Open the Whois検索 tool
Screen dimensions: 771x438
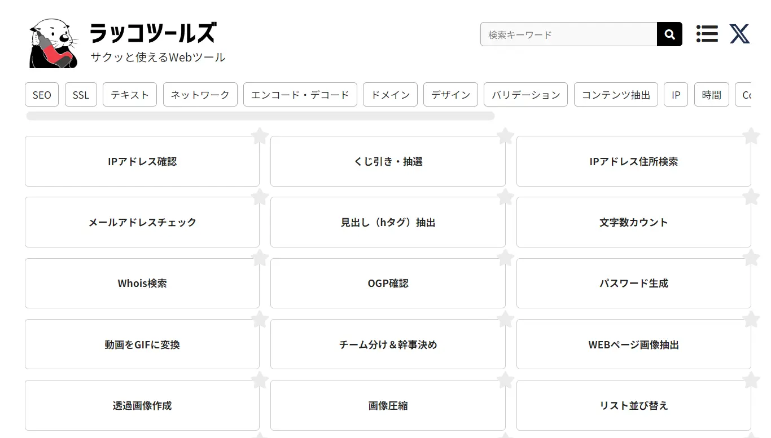pyautogui.click(x=142, y=283)
